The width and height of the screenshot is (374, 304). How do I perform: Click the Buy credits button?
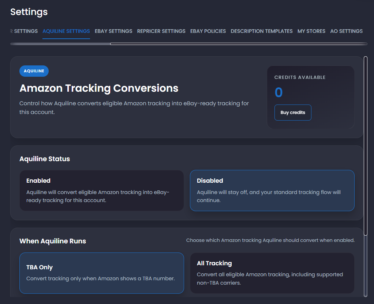coord(293,113)
